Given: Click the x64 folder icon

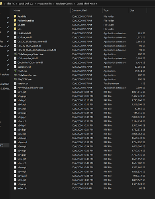Looking at the screenshot, I should (15, 29).
